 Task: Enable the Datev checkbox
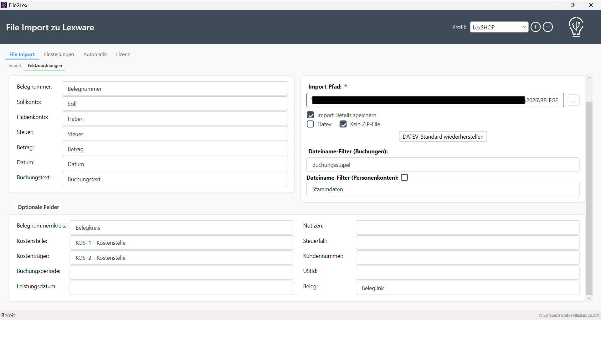click(x=310, y=124)
